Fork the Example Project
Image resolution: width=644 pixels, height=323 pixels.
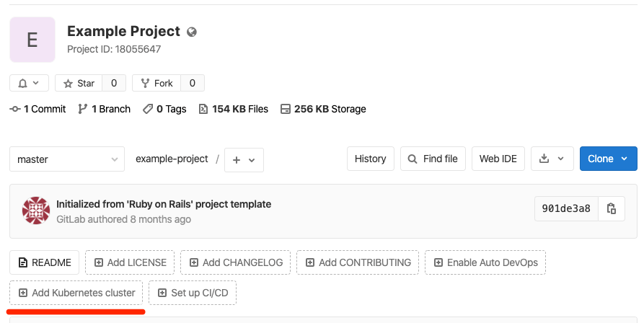157,83
